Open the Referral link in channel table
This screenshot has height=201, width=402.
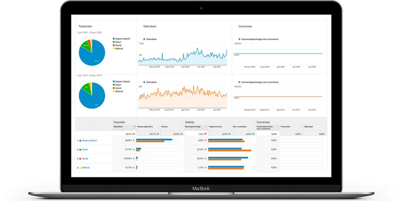pyautogui.click(x=86, y=168)
